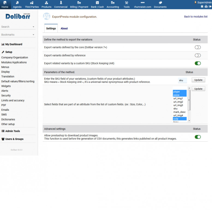Open the Tools module icon
Image resolution: width=212 pixels, height=210 pixels.
pos(127,2)
